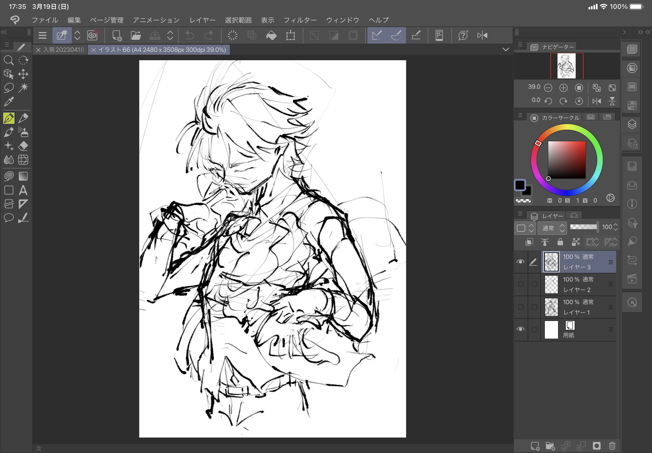Show レイヤー 2 by toggling its visibility box
The width and height of the screenshot is (652, 453).
pos(520,284)
